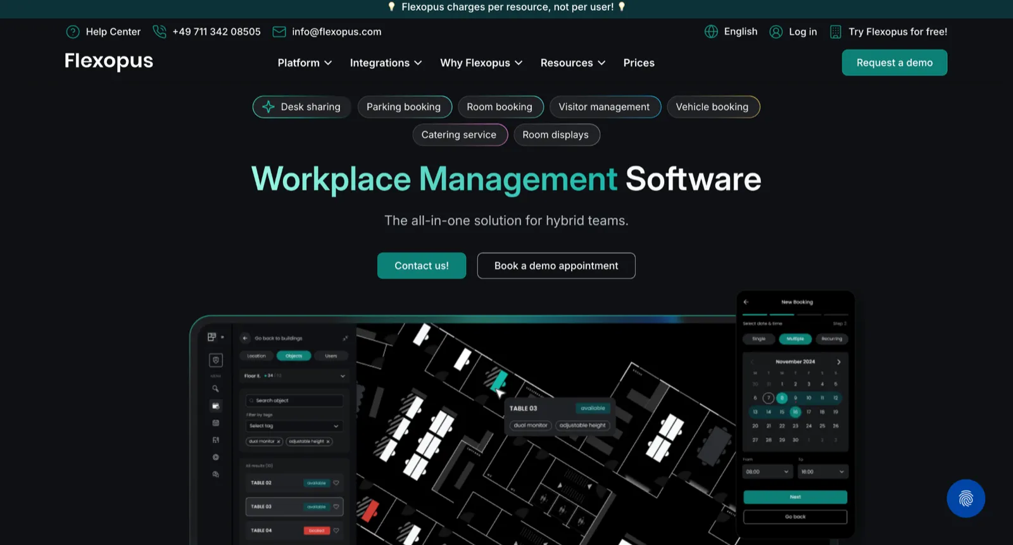
Task: Open the Select tag dropdown
Action: click(294, 426)
